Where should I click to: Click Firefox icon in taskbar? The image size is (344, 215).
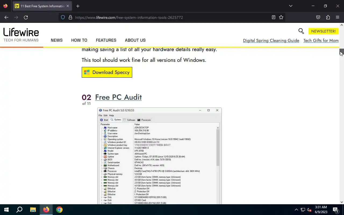(x=46, y=210)
